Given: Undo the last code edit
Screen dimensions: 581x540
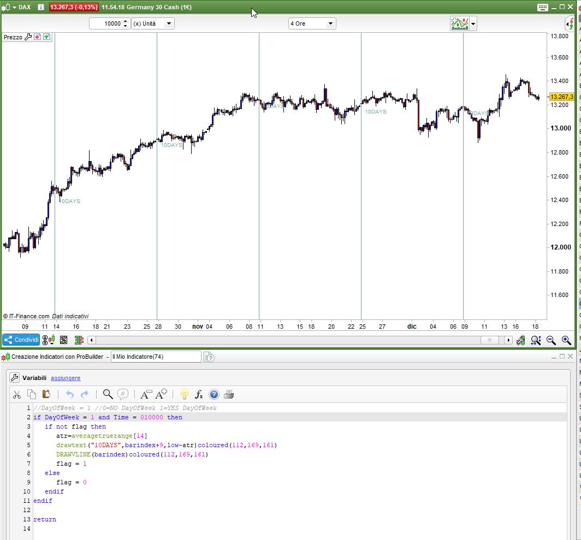Looking at the screenshot, I should pos(70,394).
